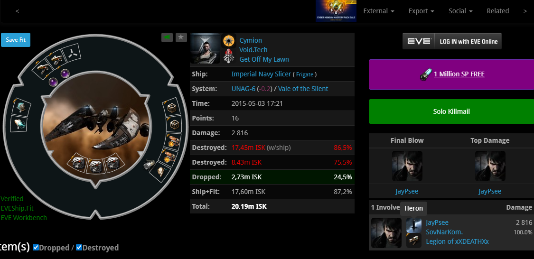The height and width of the screenshot is (259, 534).
Task: Click LOG IN with EVE Online button
Action: [452, 41]
